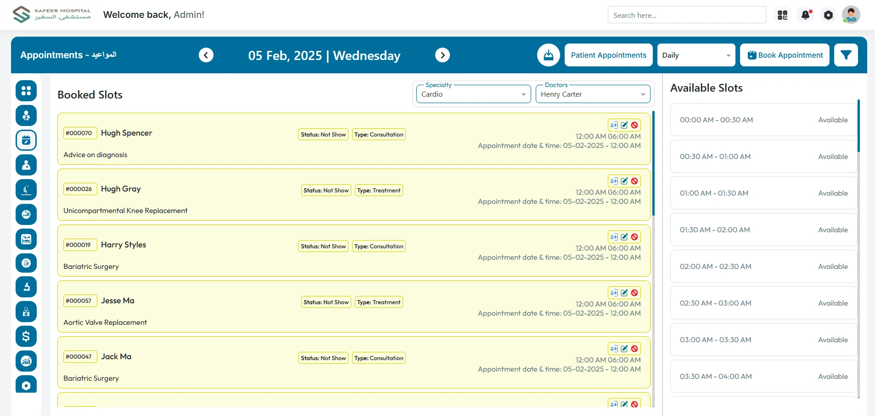Open the dashboard grid icon in sidebar
Viewport: 875px width, 416px height.
pos(26,91)
